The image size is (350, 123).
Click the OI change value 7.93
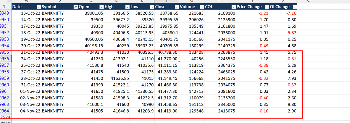tap(292, 78)
